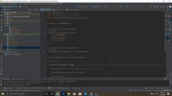Viewport: 172px width, 96px height.
Task: Open the TODO tool window
Action: tap(34, 88)
